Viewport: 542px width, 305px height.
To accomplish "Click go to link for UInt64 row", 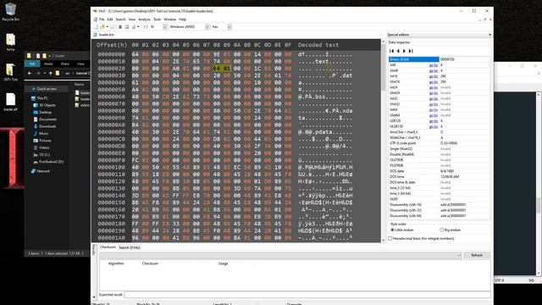I will pyautogui.click(x=433, y=115).
